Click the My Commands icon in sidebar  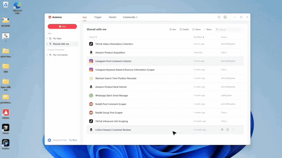[x=50, y=55]
